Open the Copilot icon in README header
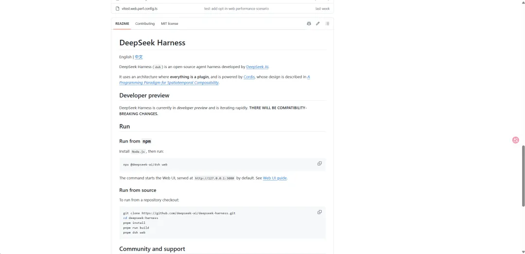This screenshot has height=254, width=525. coord(309,23)
